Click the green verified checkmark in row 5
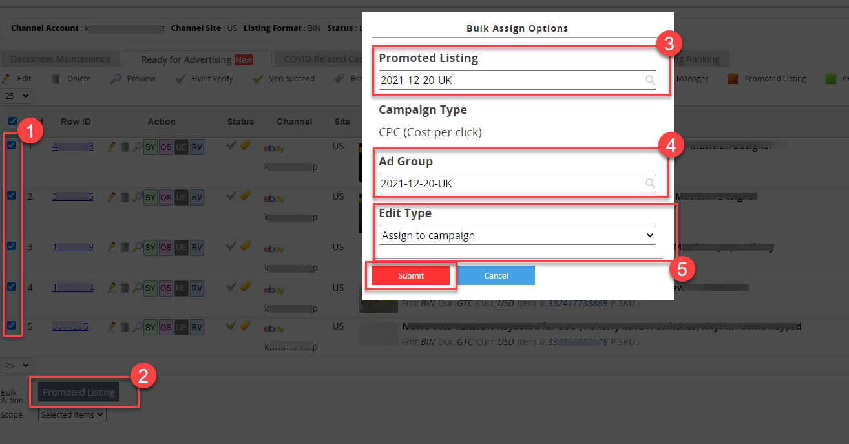The width and height of the screenshot is (849, 444). [x=232, y=325]
